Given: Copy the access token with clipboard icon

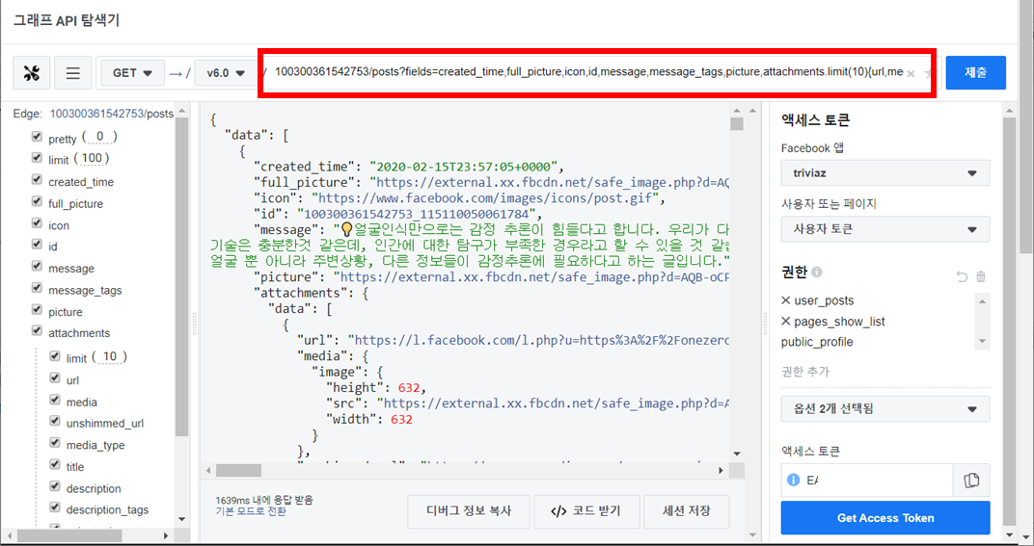Looking at the screenshot, I should [x=971, y=481].
